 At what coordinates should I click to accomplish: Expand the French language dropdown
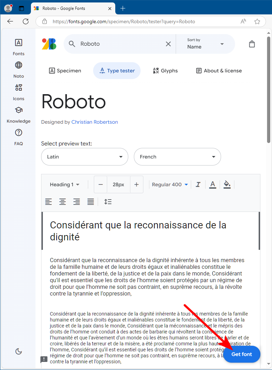point(177,157)
